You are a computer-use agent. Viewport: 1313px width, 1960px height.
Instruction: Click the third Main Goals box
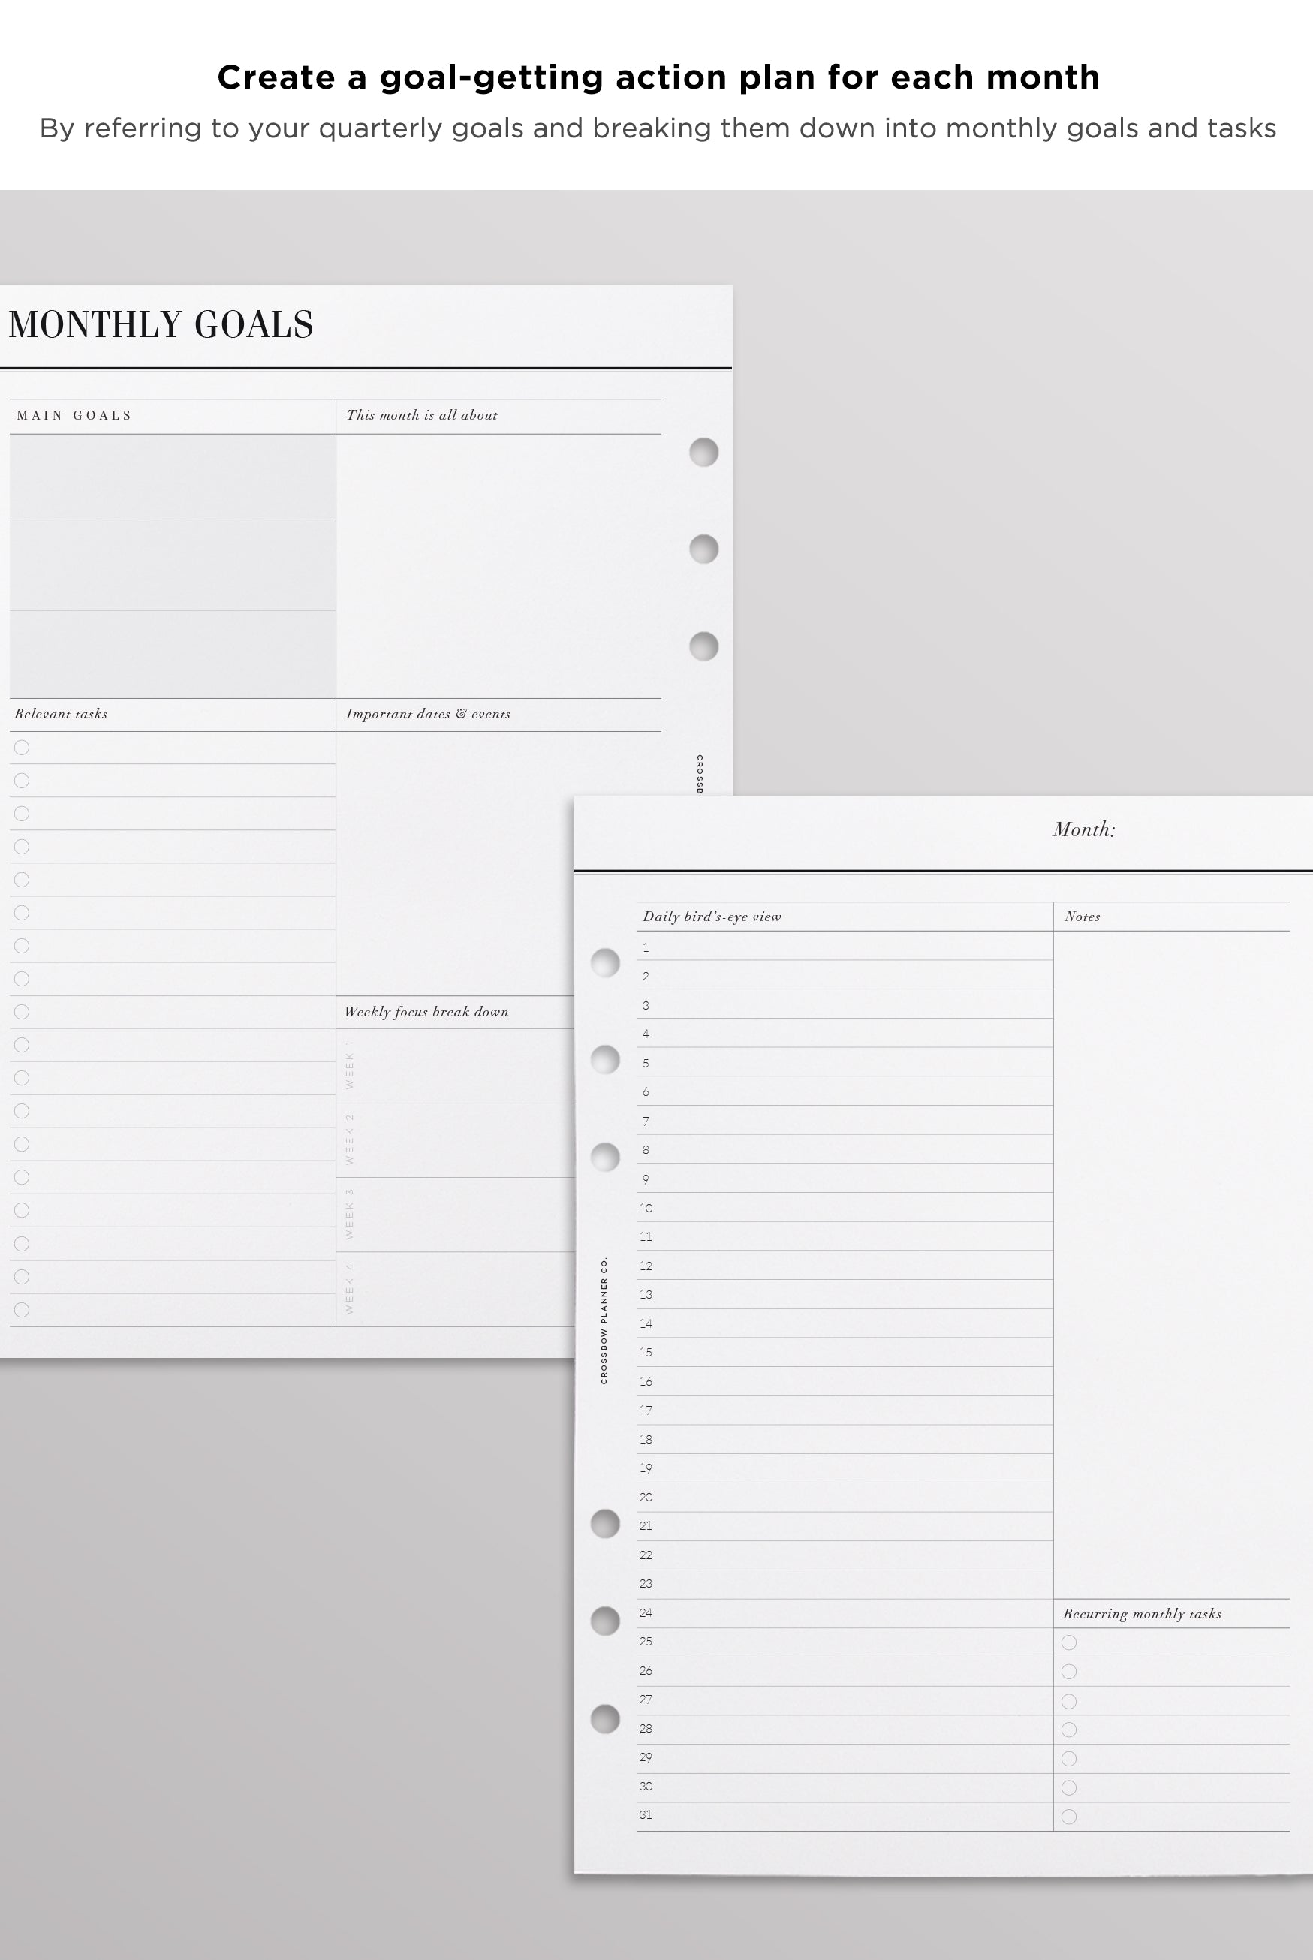click(173, 654)
